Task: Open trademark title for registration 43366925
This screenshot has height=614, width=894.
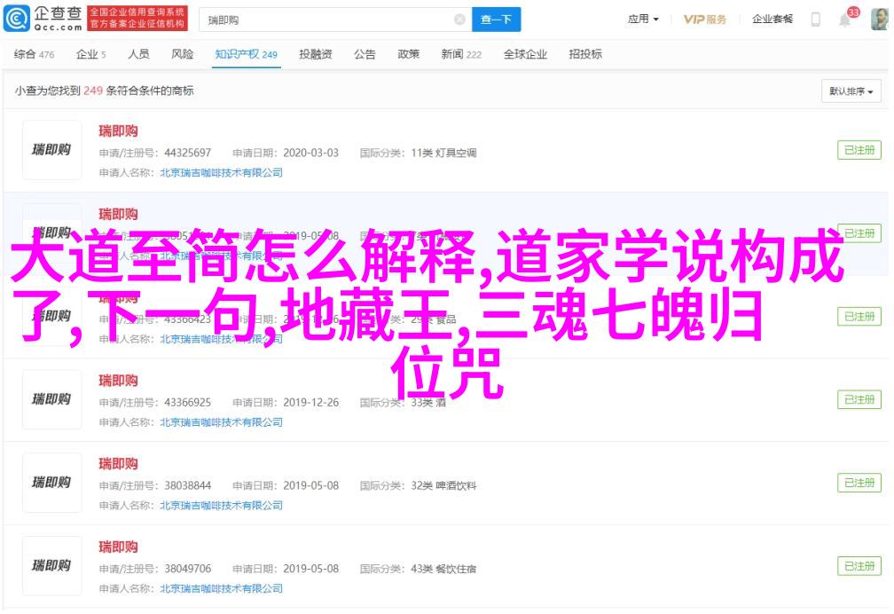Action: pyautogui.click(x=119, y=381)
